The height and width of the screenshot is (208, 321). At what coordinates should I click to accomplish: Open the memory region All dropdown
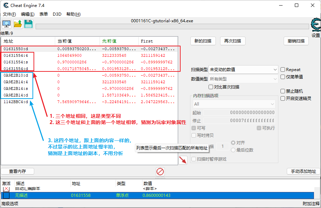tap(234, 104)
